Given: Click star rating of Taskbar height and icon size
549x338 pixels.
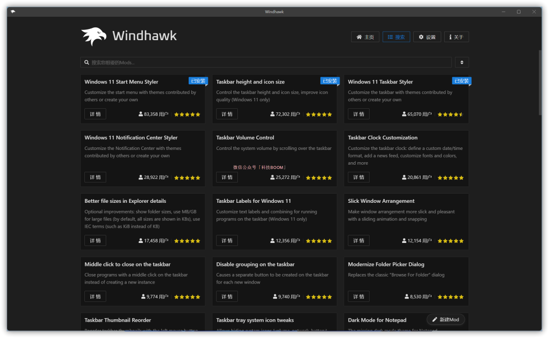Looking at the screenshot, I should pyautogui.click(x=319, y=114).
